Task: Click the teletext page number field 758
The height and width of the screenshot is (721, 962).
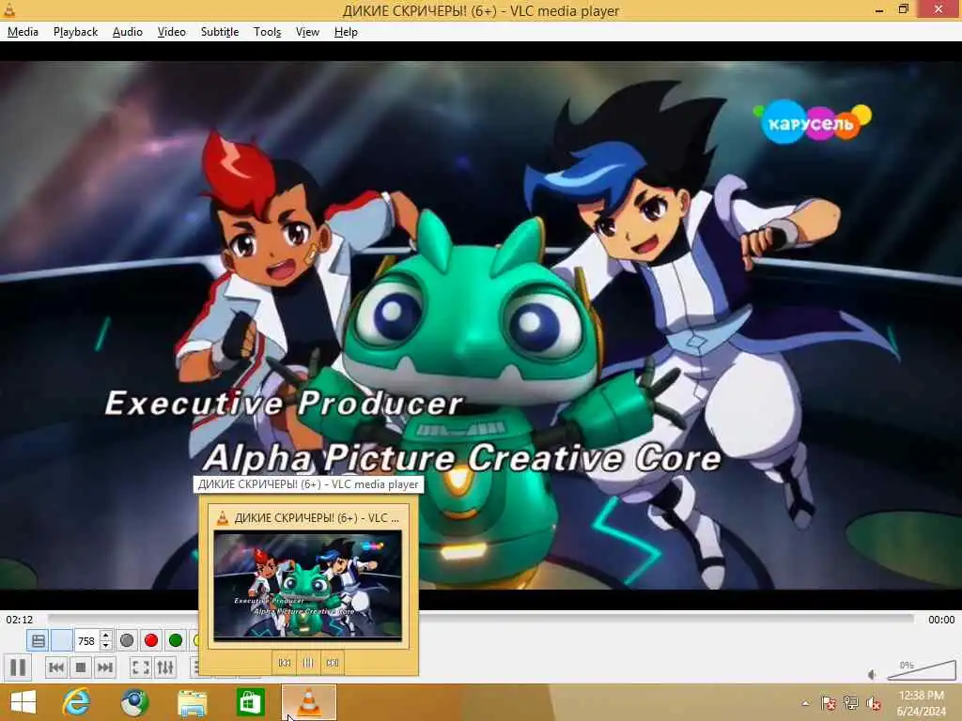Action: pos(86,640)
